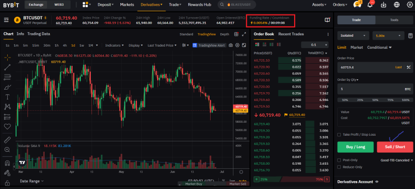Expand the Good-Till-Canceled dropdown
415x189 pixels.
(396, 160)
